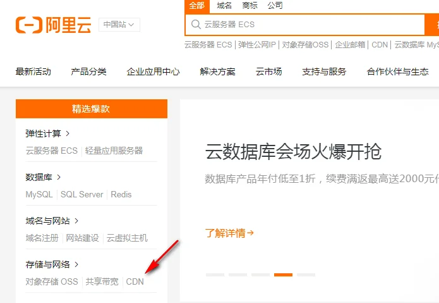The width and height of the screenshot is (439, 303).
Task: Click the 精选爆款 sidebar header
Action: pyautogui.click(x=92, y=109)
